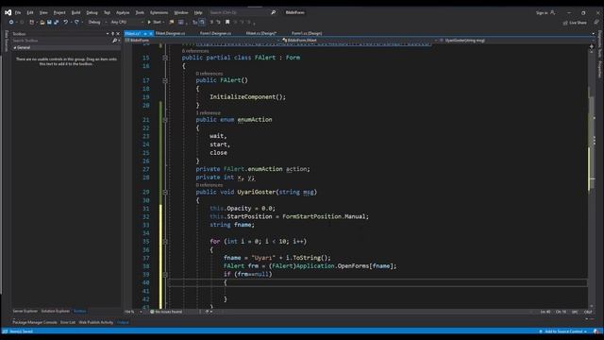
Task: Open the Toolbox window position dropdown arrow
Action: click(x=108, y=34)
